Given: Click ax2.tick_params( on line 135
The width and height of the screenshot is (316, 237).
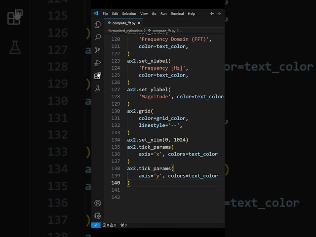Looking at the screenshot, I should 150,147.
